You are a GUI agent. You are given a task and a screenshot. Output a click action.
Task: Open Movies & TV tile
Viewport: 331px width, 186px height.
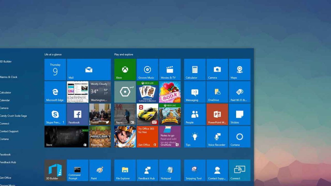(170, 69)
